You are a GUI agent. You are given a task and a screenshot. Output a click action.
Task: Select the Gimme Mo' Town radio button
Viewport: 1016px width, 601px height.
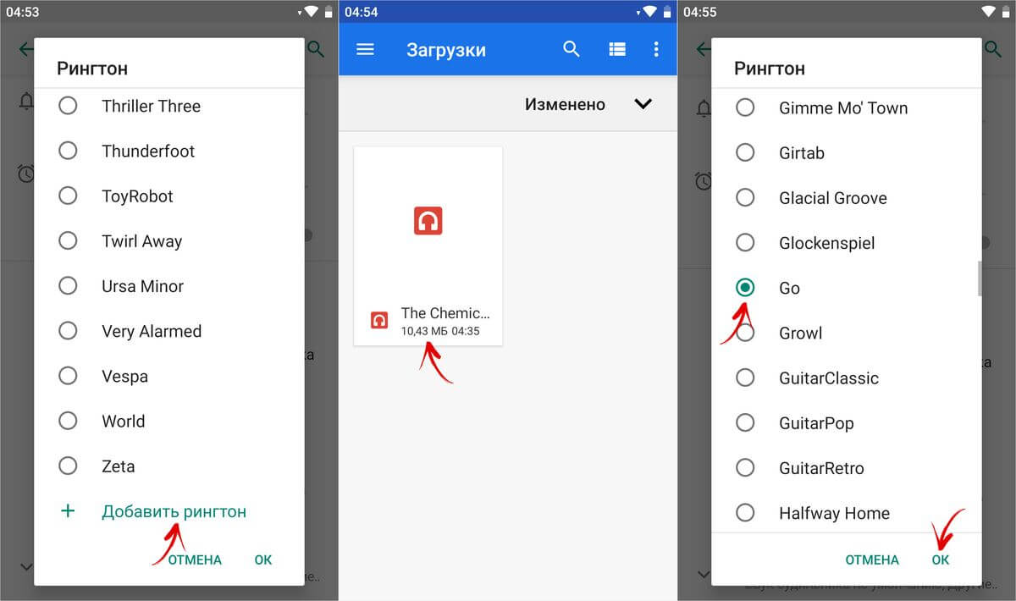coord(745,108)
